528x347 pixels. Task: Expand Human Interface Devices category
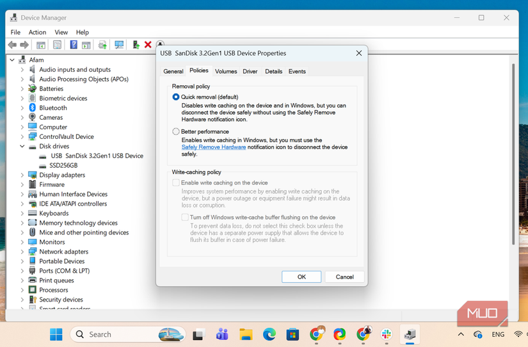[x=22, y=194]
